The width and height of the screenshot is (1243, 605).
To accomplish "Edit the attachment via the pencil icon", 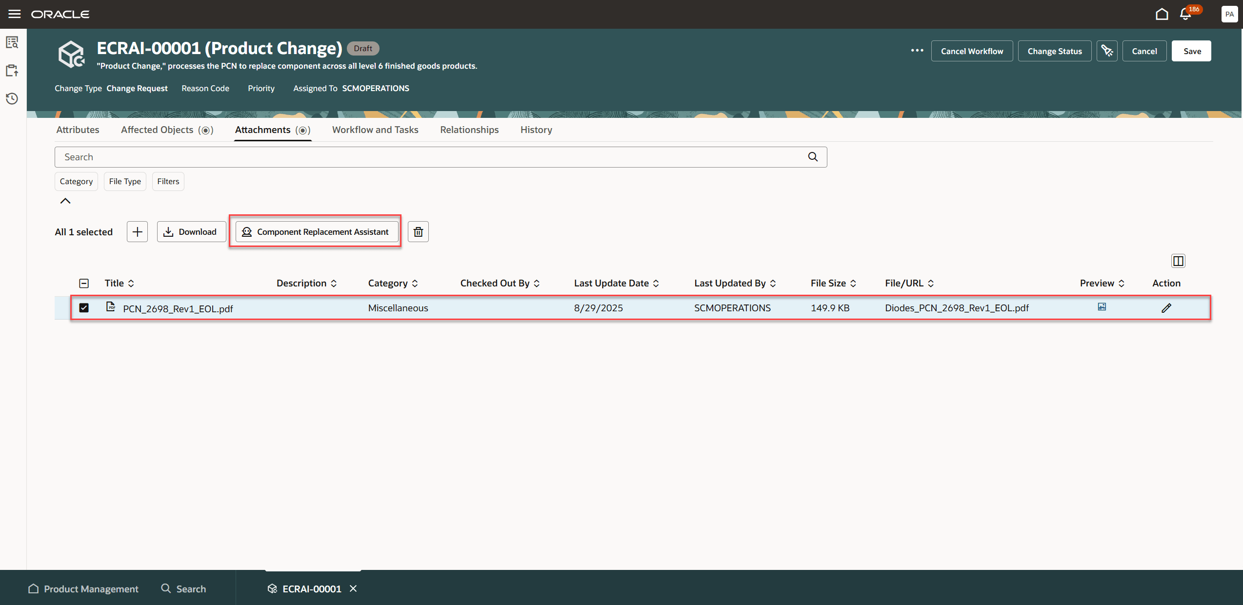I will coord(1167,307).
